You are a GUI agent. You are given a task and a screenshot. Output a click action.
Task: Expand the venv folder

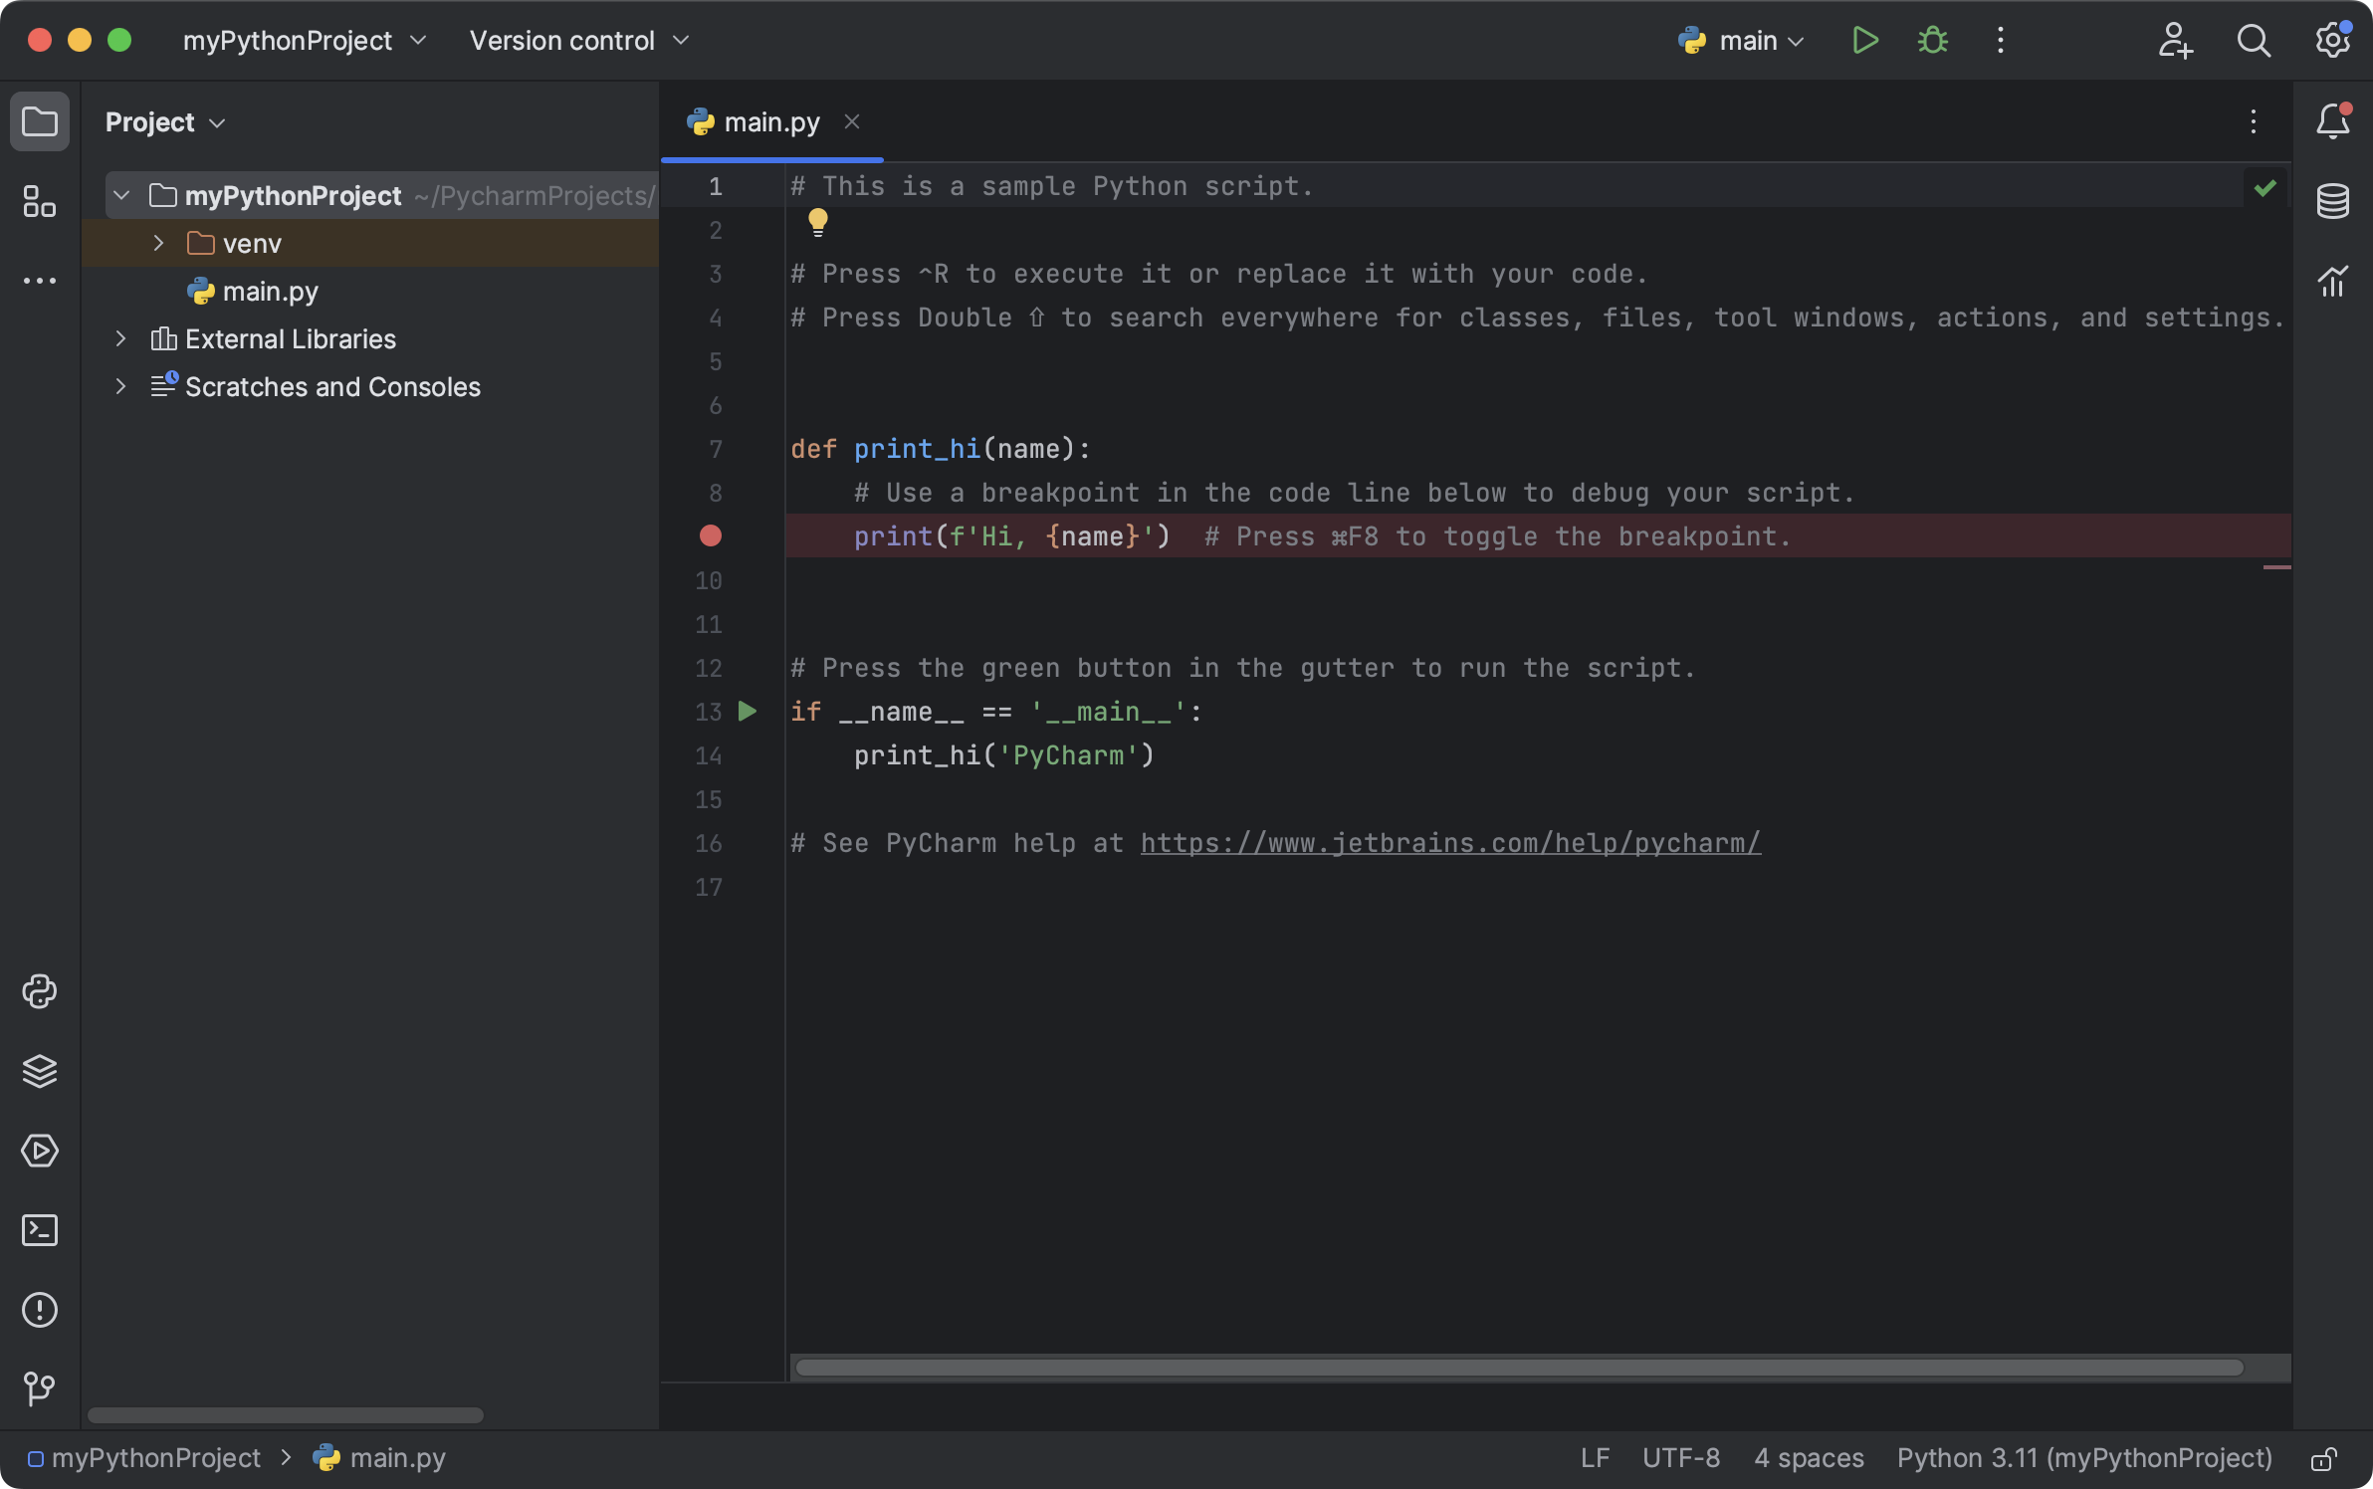pos(156,242)
